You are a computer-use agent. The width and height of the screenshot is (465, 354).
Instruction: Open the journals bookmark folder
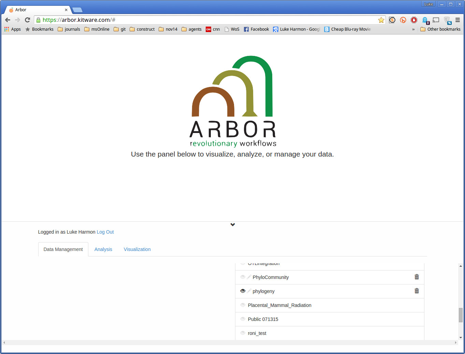[69, 29]
